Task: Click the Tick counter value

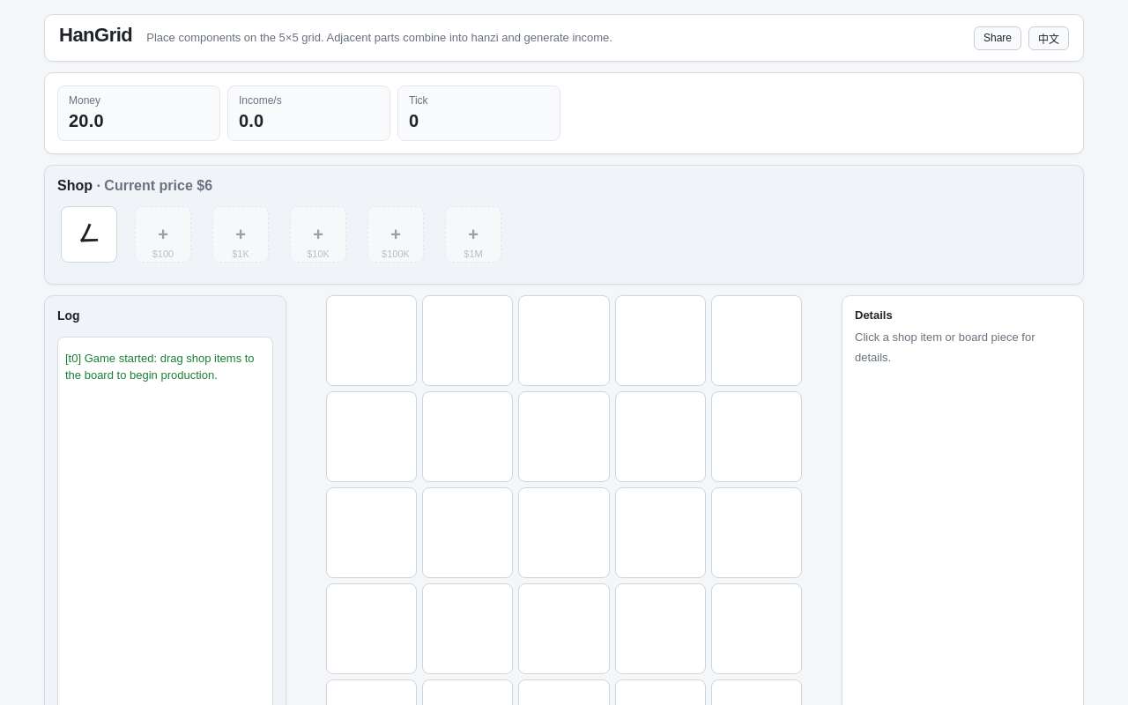Action: tap(413, 121)
